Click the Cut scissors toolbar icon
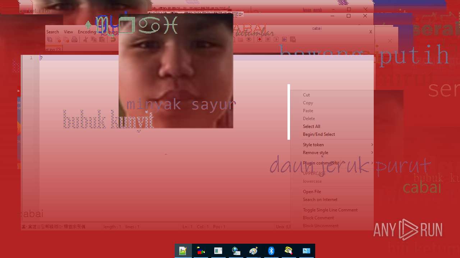The image size is (460, 258). pos(85,39)
